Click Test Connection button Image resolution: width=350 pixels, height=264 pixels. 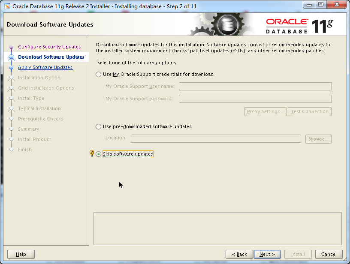tap(310, 111)
